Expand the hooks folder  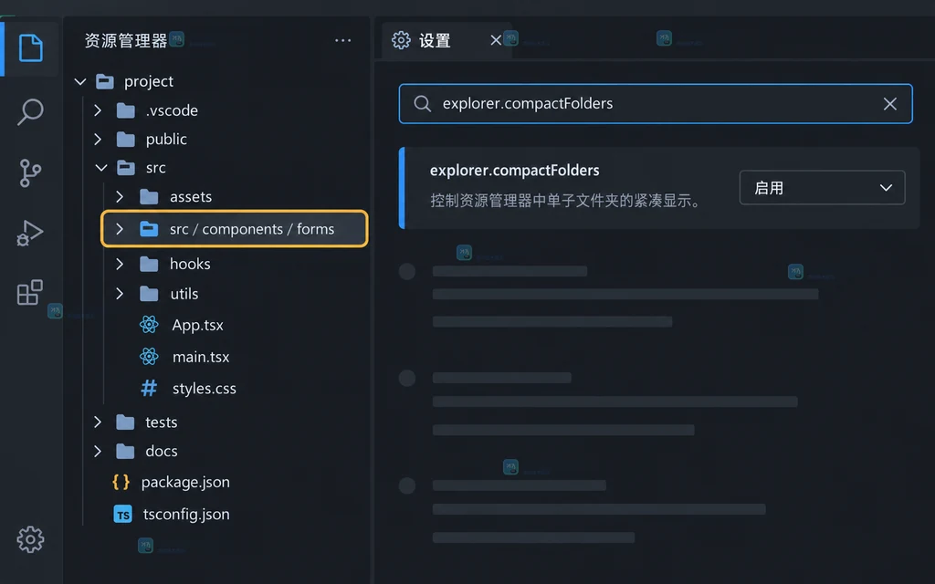120,264
